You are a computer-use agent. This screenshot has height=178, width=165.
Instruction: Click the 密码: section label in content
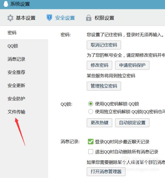point(65,35)
